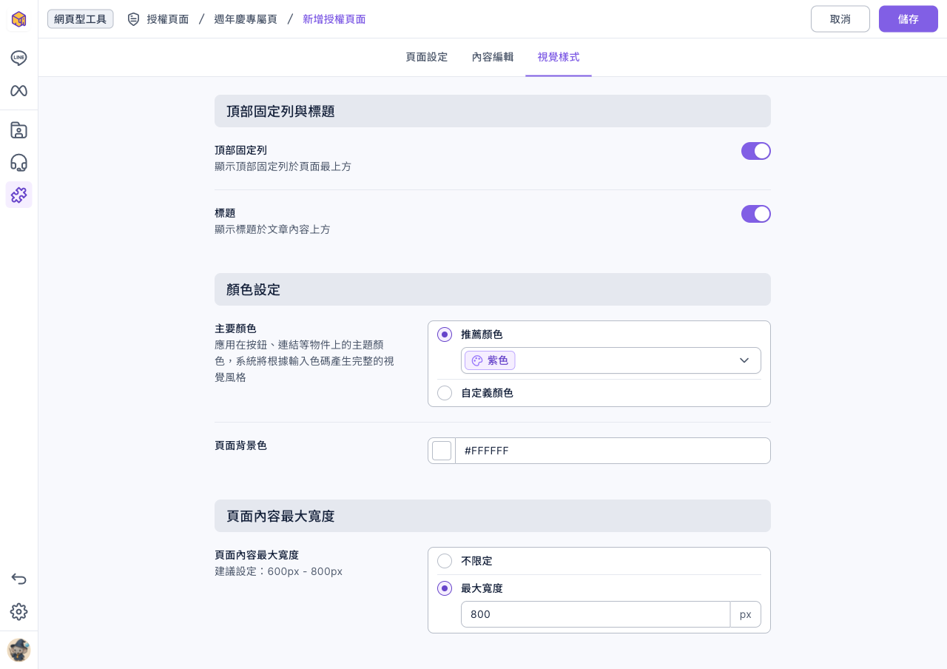Click the shield icon beside 授權頁面
This screenshot has width=947, height=669.
pos(133,19)
